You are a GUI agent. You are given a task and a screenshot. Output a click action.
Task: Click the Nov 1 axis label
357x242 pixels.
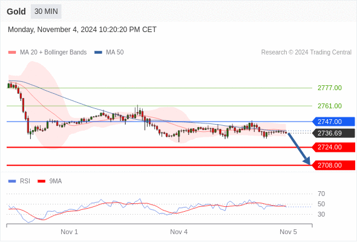[x=69, y=232]
